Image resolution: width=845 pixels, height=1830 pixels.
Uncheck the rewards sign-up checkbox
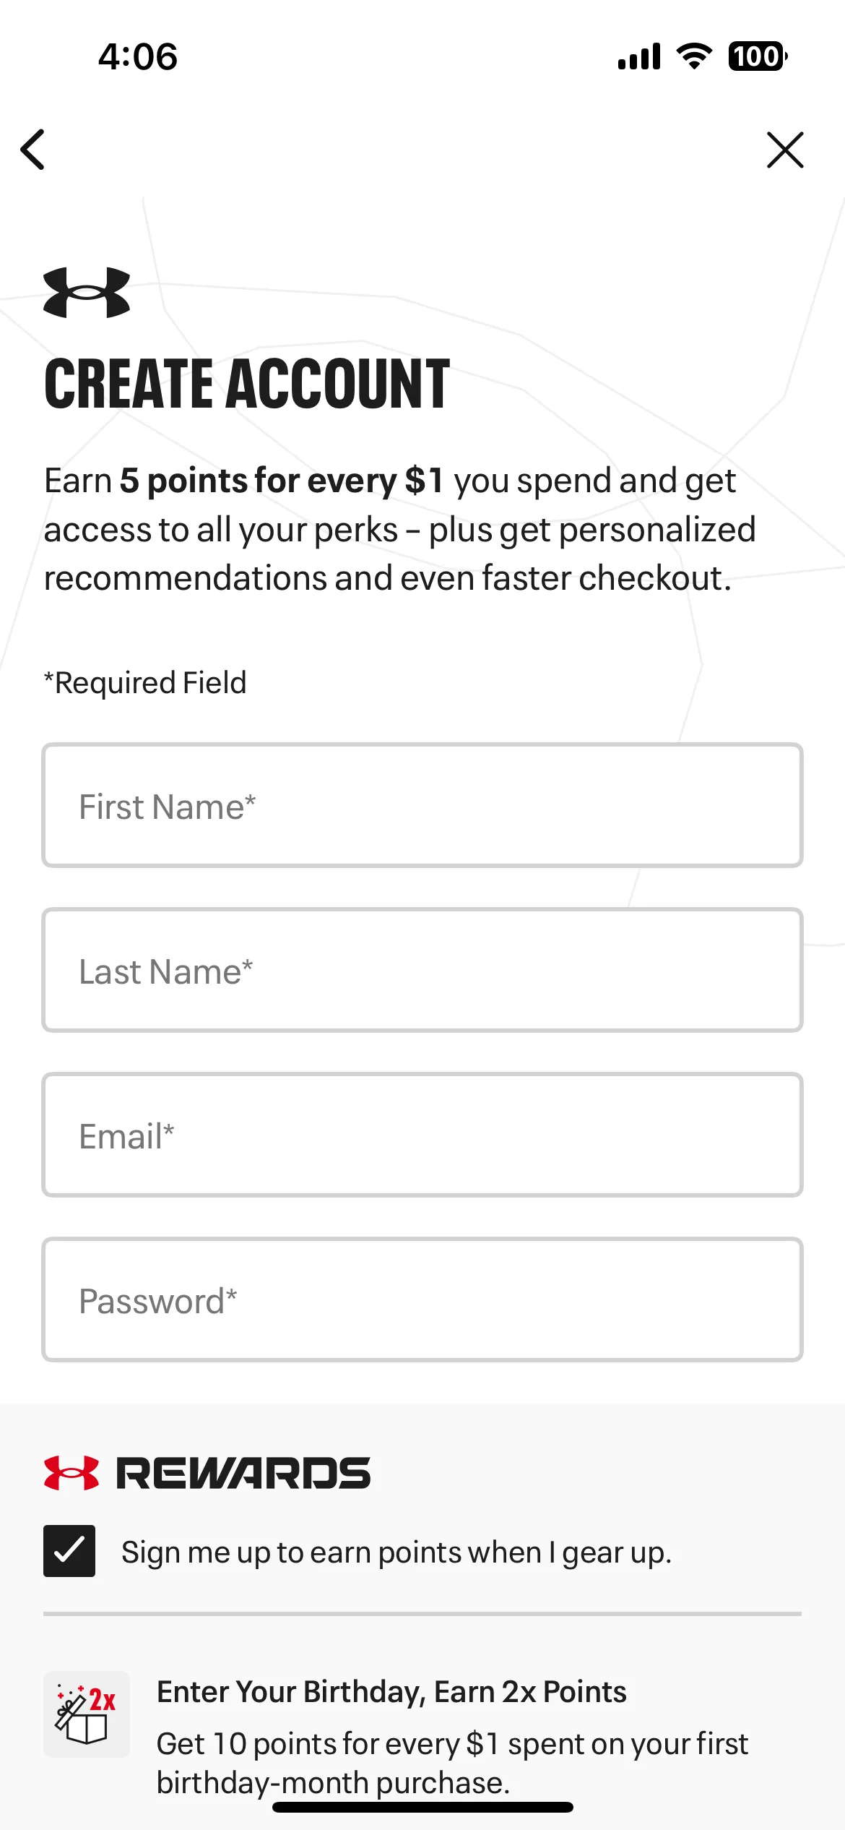click(69, 1551)
